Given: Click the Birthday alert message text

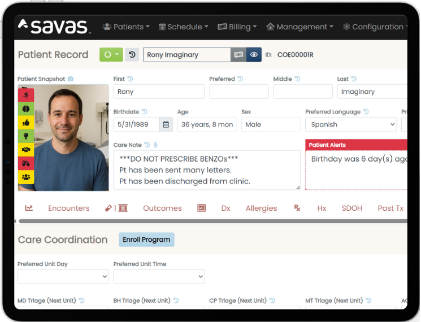Looking at the screenshot, I should [359, 159].
